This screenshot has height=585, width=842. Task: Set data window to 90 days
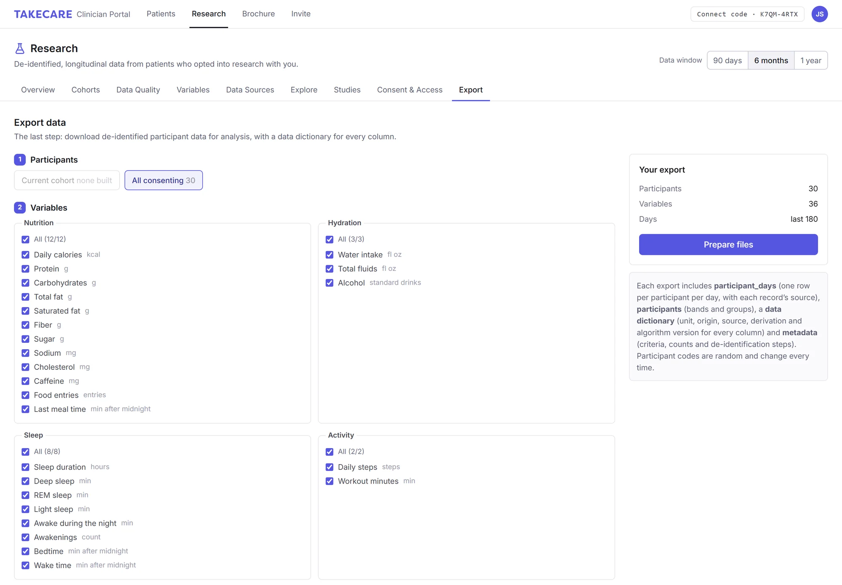(727, 60)
